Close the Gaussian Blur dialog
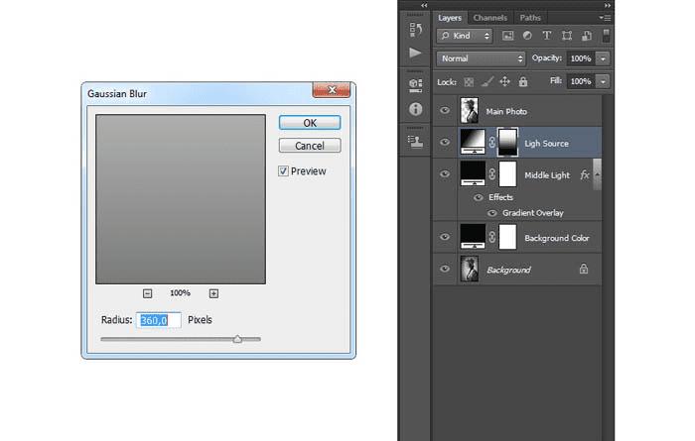 pos(332,90)
